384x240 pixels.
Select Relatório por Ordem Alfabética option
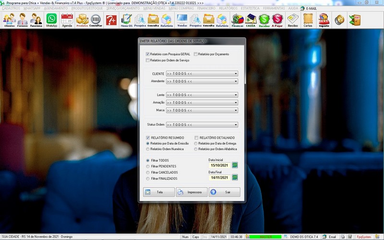point(196,149)
